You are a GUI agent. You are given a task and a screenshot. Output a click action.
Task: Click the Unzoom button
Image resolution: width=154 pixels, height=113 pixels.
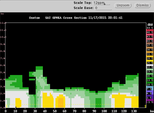(x=123, y=5)
